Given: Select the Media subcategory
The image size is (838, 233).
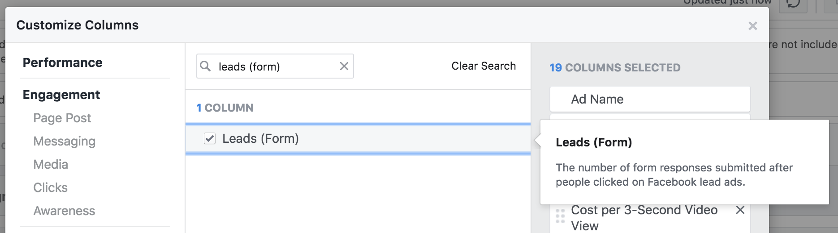Looking at the screenshot, I should (x=51, y=164).
